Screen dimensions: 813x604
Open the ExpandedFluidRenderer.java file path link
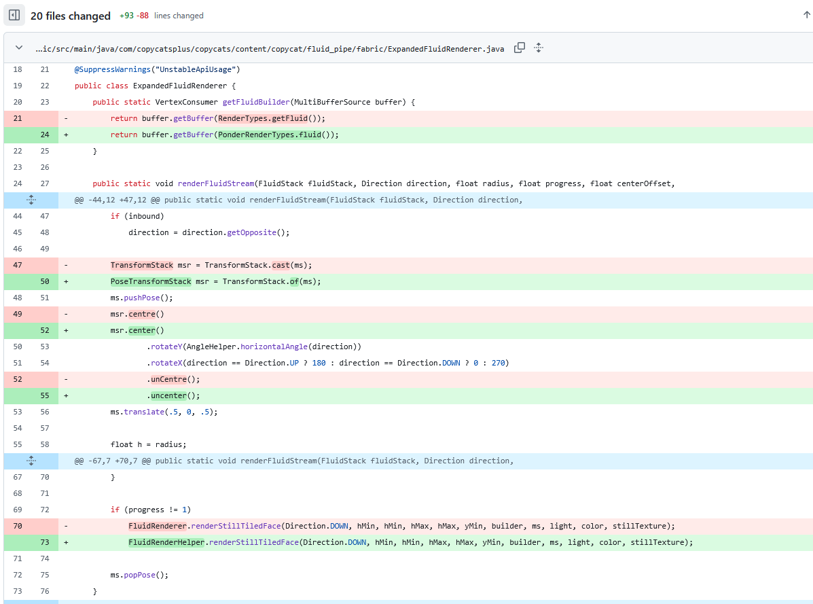coord(270,49)
